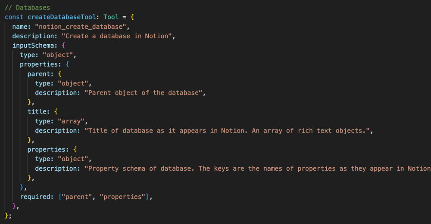Click the "title" property key
The width and height of the screenshot is (431, 224).
click(x=37, y=111)
